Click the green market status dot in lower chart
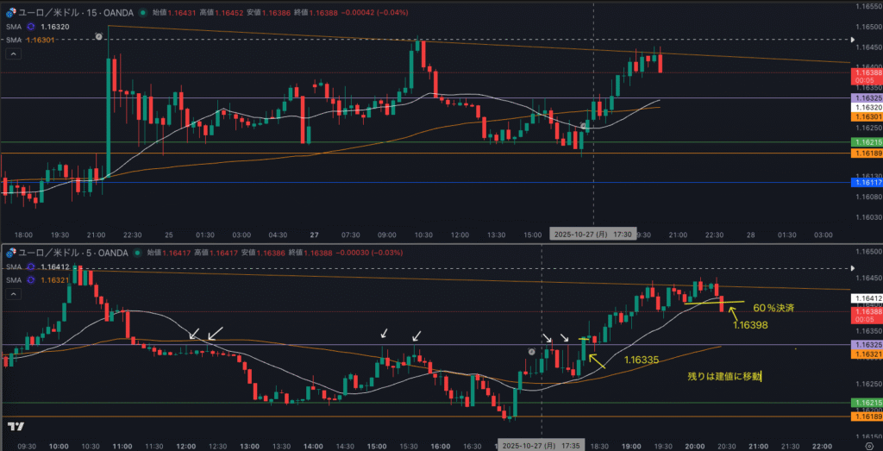This screenshot has width=883, height=451. click(x=137, y=253)
